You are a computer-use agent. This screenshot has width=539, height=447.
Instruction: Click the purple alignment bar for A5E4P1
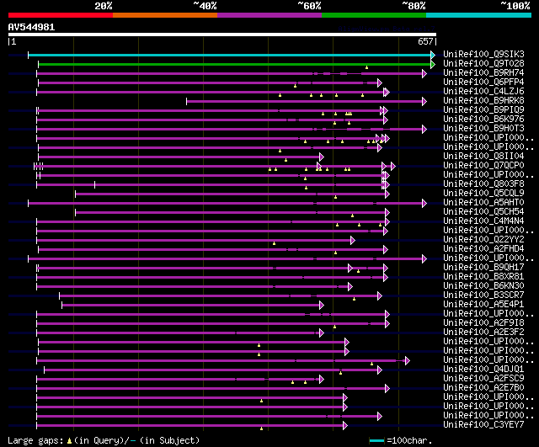(191, 306)
